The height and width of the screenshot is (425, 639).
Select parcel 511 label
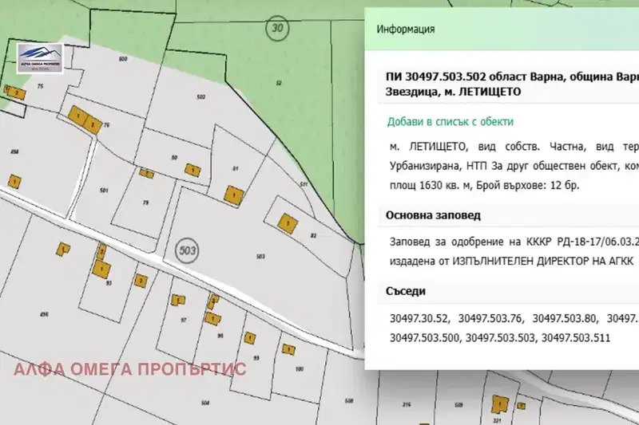click(304, 184)
